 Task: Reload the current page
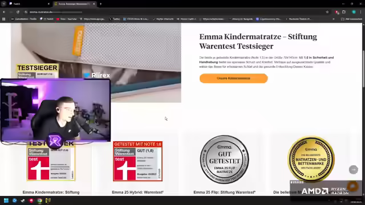pyautogui.click(x=18, y=12)
